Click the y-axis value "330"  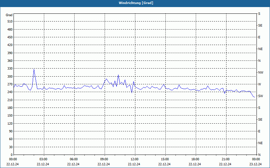click(x=10, y=69)
